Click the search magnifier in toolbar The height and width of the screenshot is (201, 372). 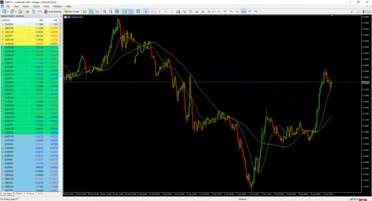coord(352,11)
